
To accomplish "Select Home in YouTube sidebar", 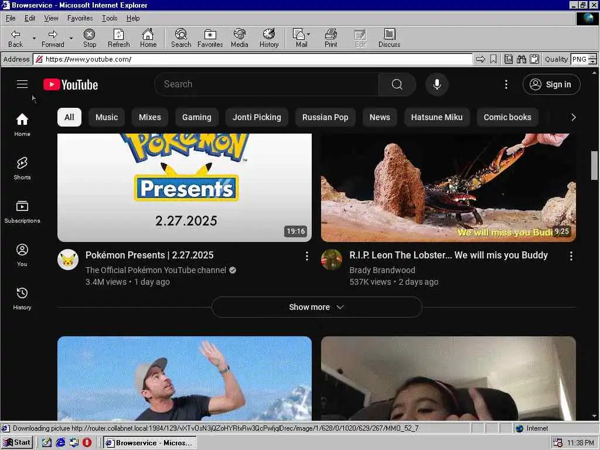I will (x=22, y=125).
